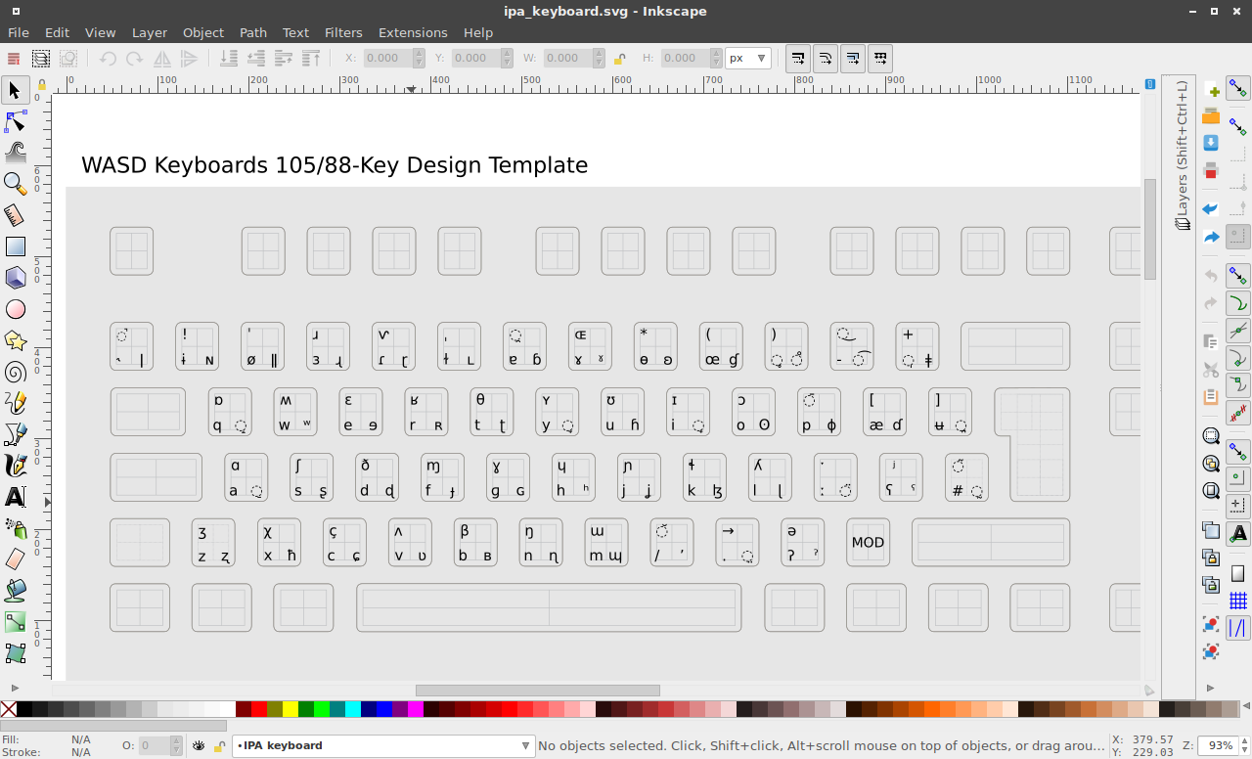Select the Text tool
This screenshot has height=759, width=1252.
[x=15, y=497]
